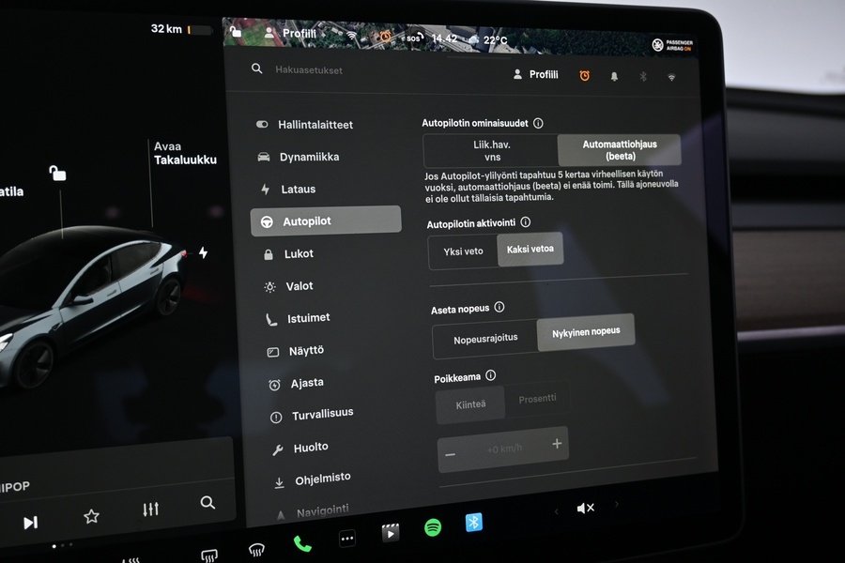This screenshot has height=563, width=845.
Task: Open the ellipsis app launcher in the dock
Action: [347, 537]
